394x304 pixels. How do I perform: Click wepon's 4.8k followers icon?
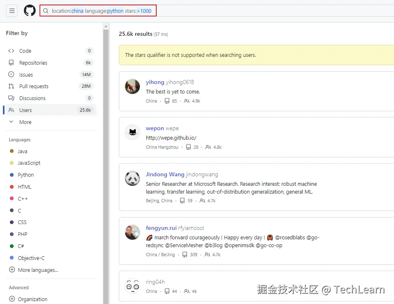tap(208, 147)
